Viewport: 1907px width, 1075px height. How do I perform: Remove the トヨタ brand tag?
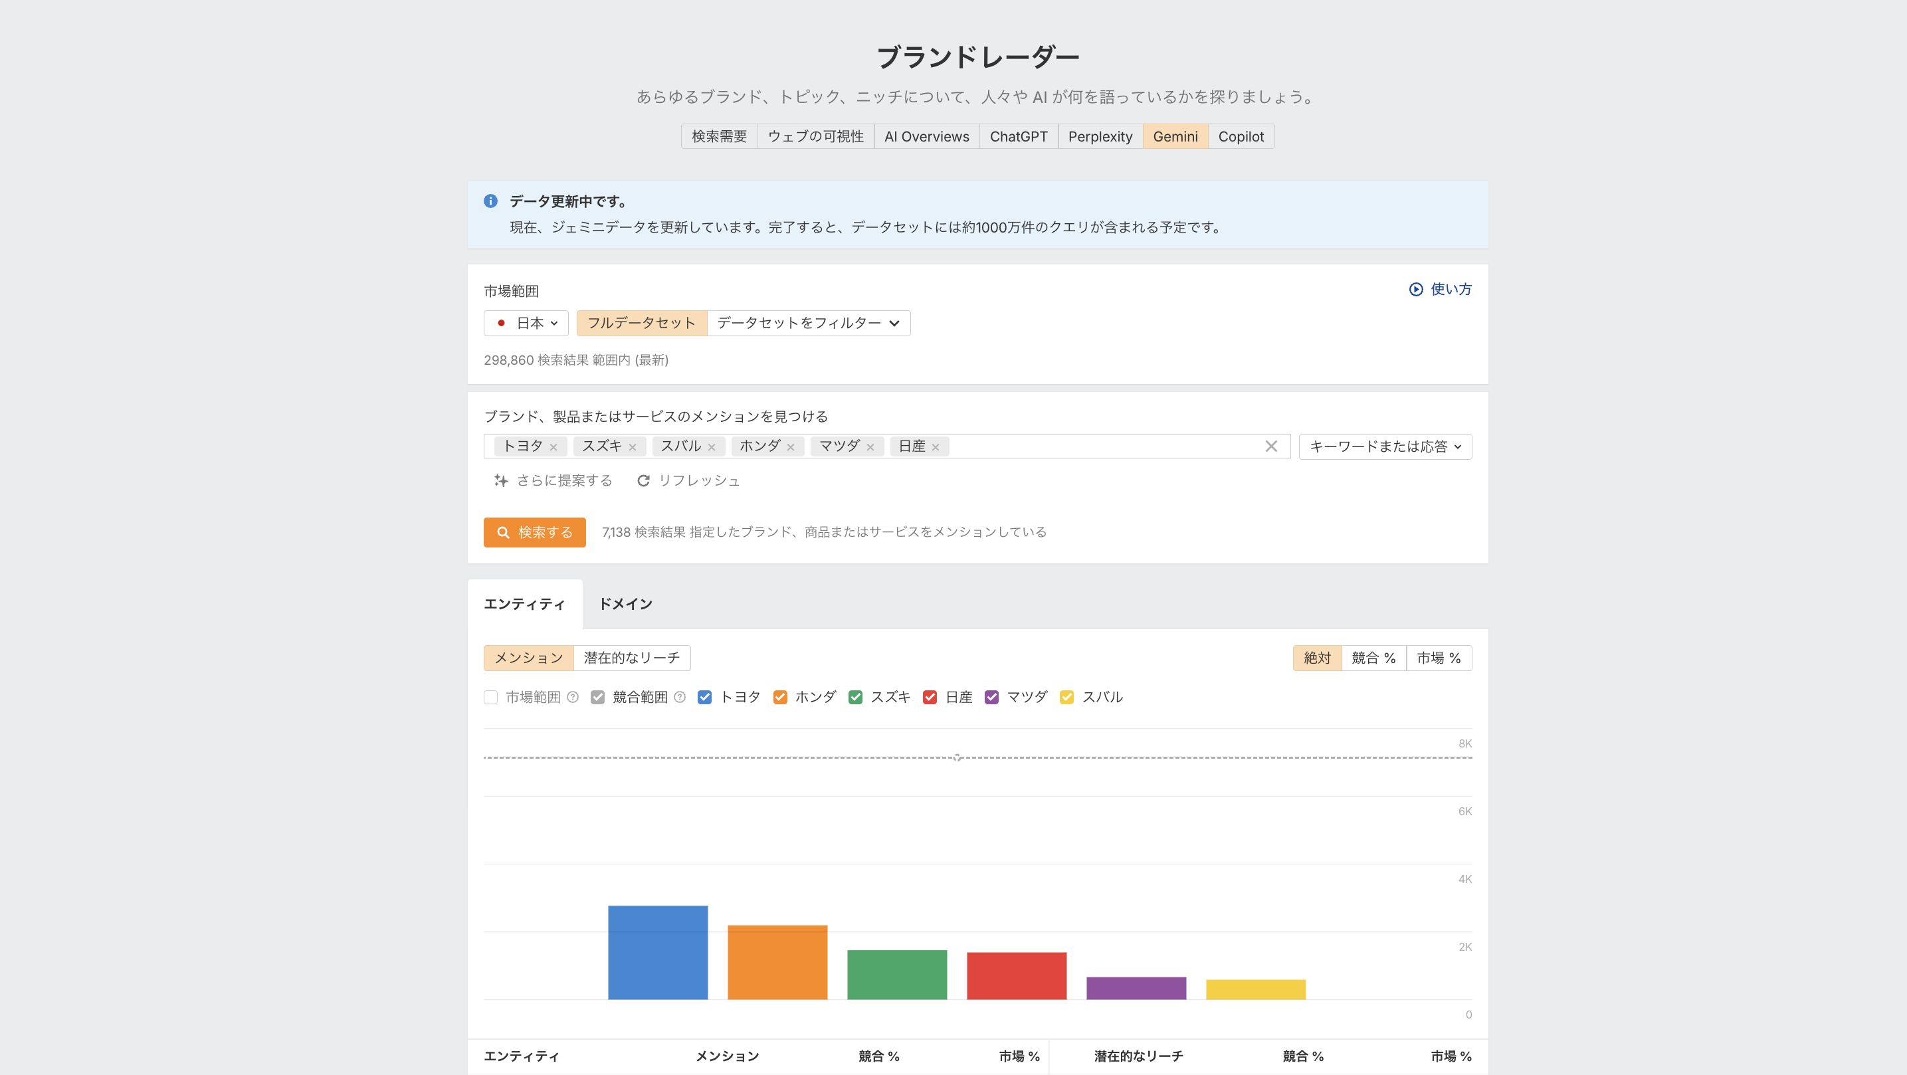point(553,447)
